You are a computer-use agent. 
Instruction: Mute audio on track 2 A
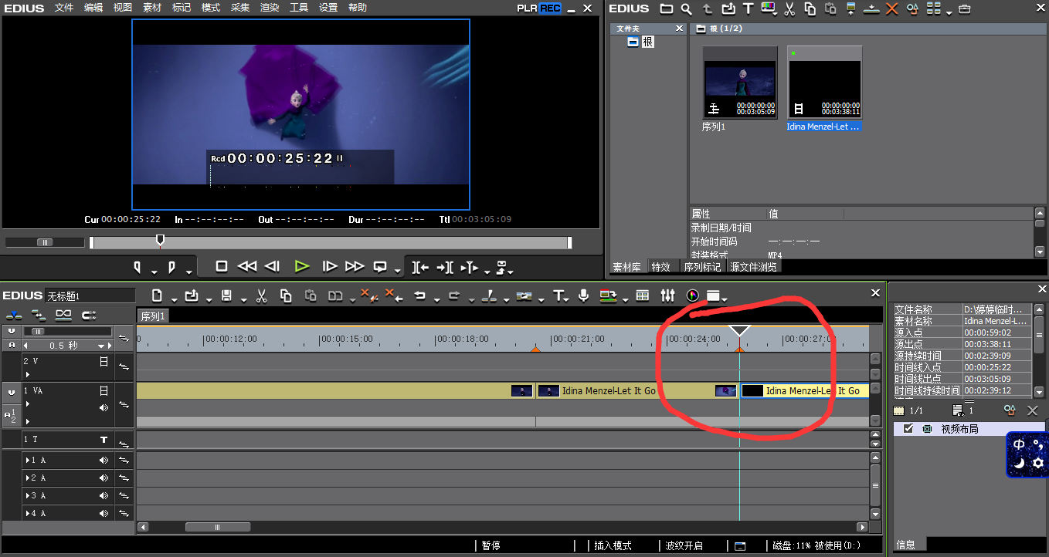point(104,478)
